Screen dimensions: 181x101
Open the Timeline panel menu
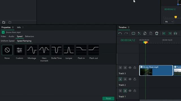tap(129, 27)
